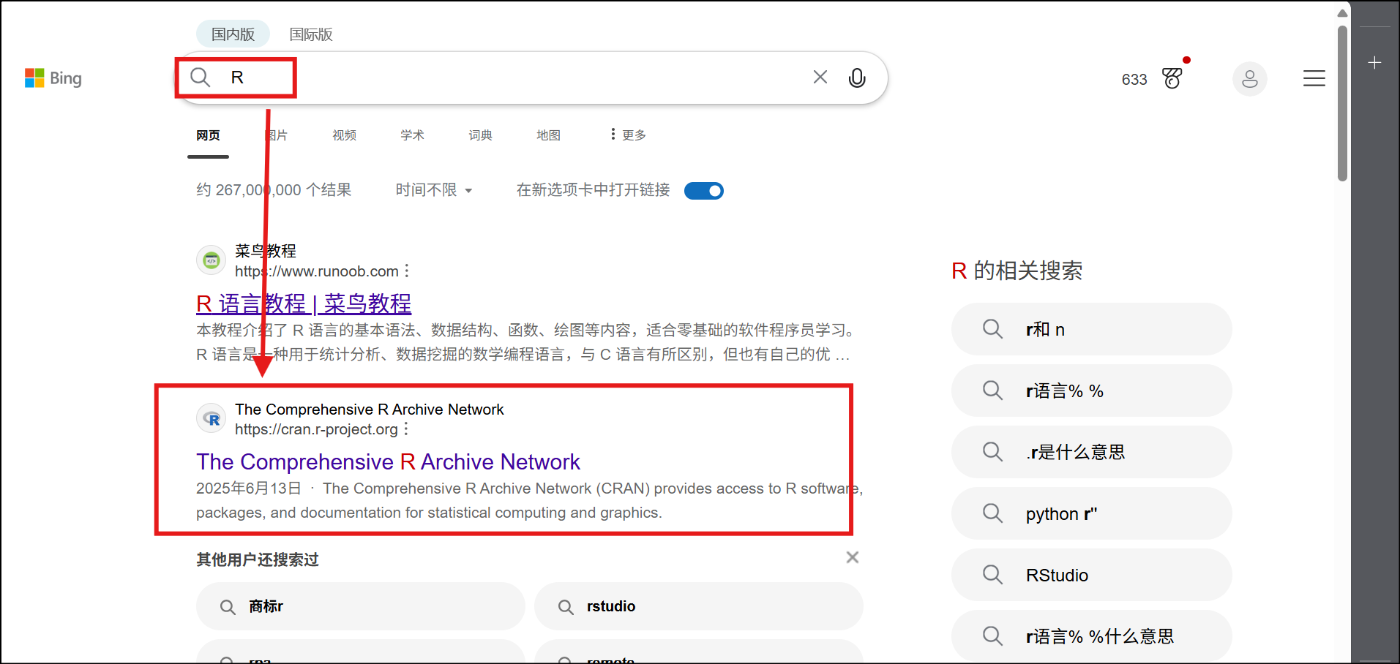Open the R 语言教程 | 菜鸟教程 link
The height and width of the screenshot is (664, 1400).
pyautogui.click(x=304, y=303)
